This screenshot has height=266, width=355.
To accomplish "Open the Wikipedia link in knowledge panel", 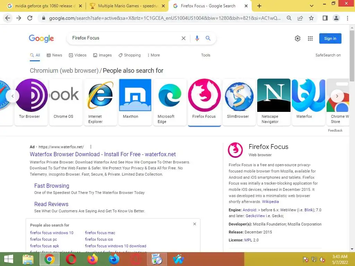I will click(x=270, y=202).
